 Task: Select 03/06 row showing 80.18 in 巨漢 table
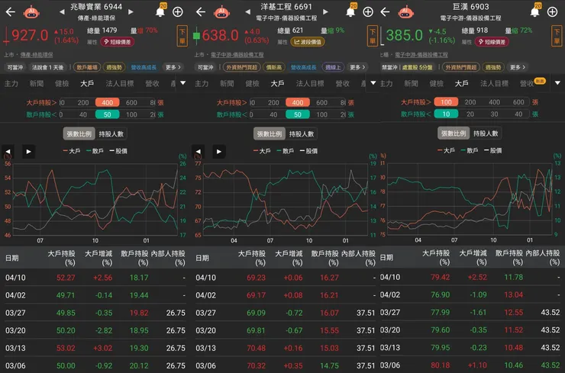471,365
